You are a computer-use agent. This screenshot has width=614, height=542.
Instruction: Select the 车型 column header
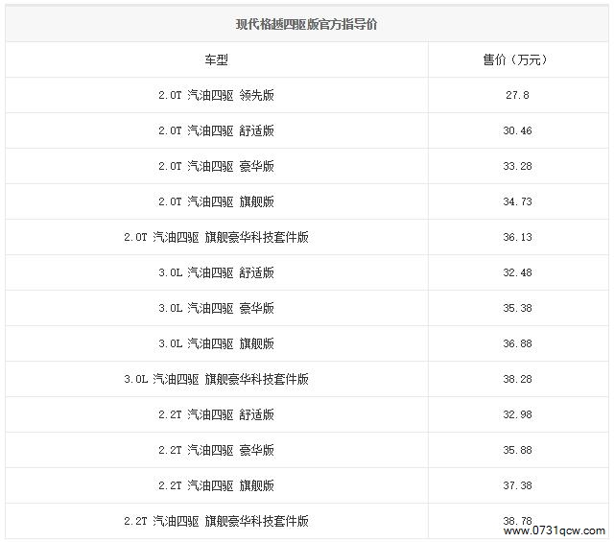(216, 59)
